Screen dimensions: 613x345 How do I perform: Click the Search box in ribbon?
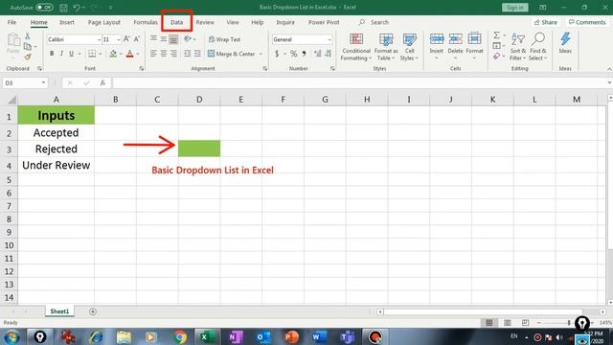[x=375, y=22]
